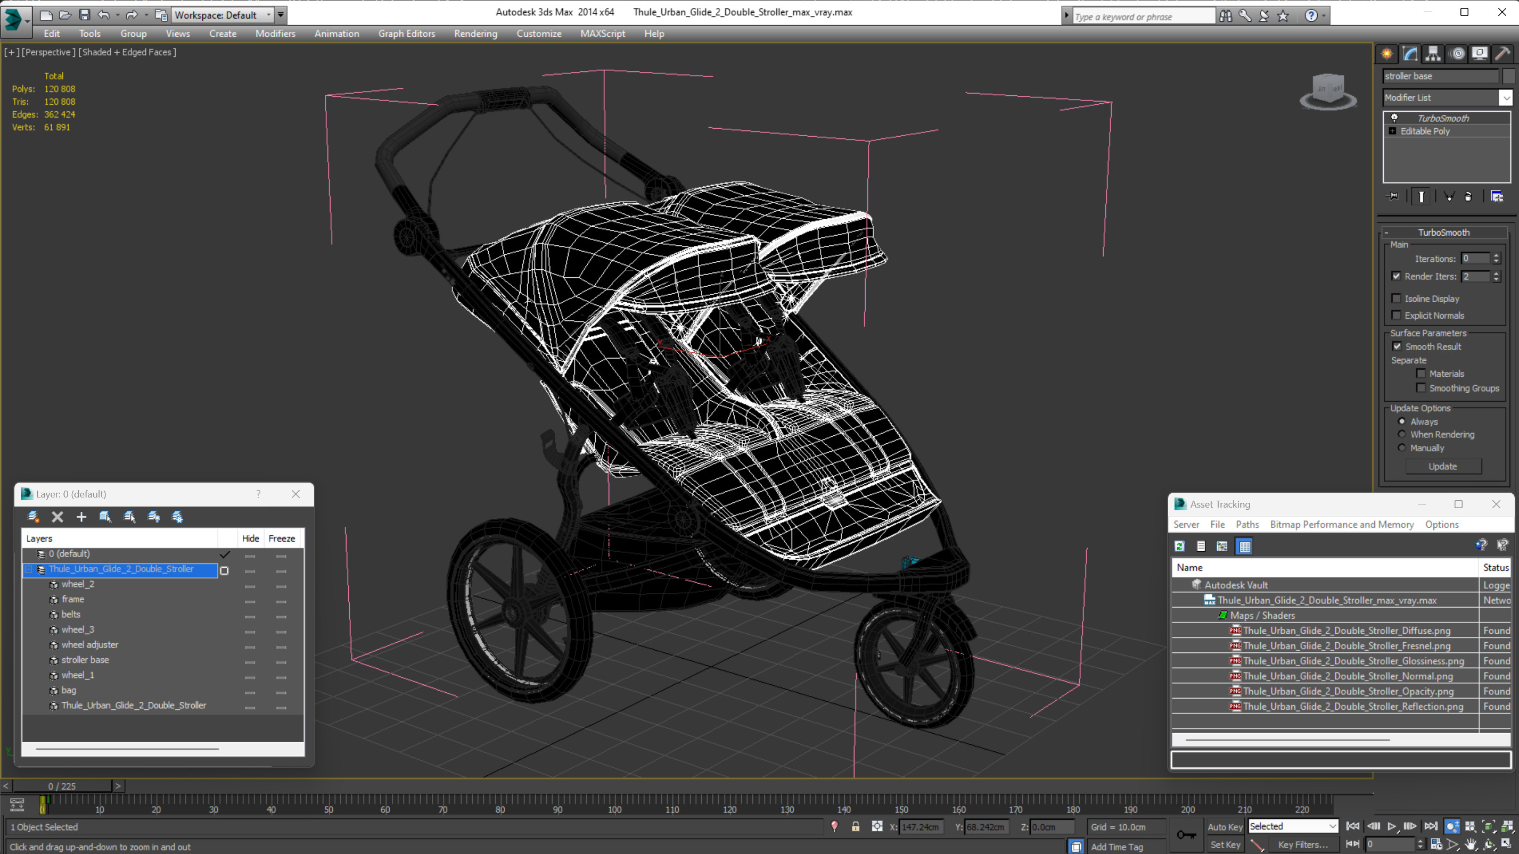Select the Manually update radio option

tap(1402, 447)
